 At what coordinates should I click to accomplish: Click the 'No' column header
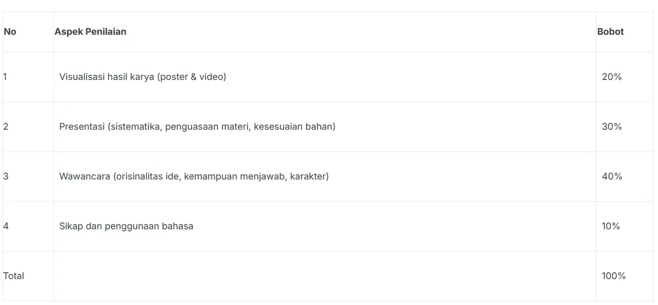[10, 32]
